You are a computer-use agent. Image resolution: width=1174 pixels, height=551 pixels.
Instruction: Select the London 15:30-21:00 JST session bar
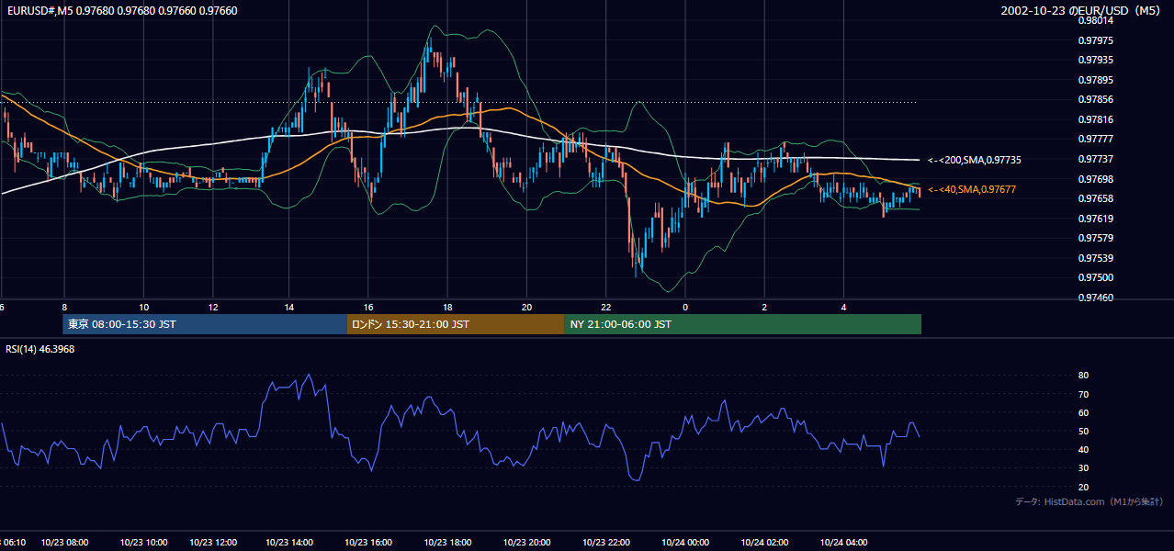coord(456,324)
